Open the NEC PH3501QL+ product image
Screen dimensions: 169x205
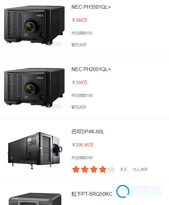tap(34, 25)
